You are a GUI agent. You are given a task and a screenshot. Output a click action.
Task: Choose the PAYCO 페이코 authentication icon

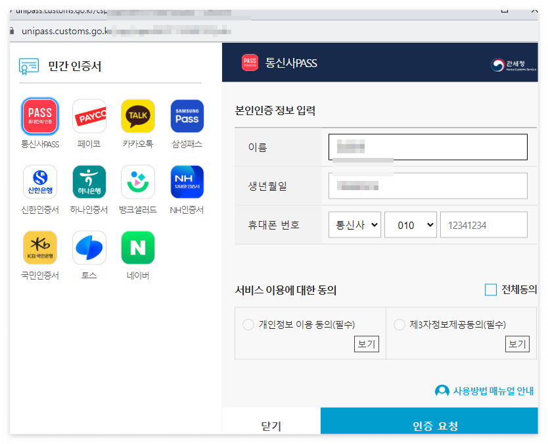(x=89, y=116)
